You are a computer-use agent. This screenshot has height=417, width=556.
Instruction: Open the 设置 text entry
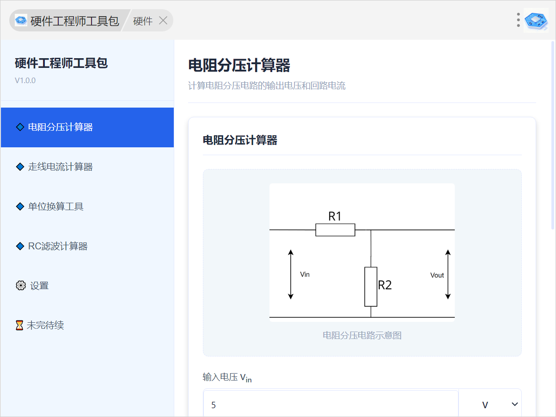(39, 286)
